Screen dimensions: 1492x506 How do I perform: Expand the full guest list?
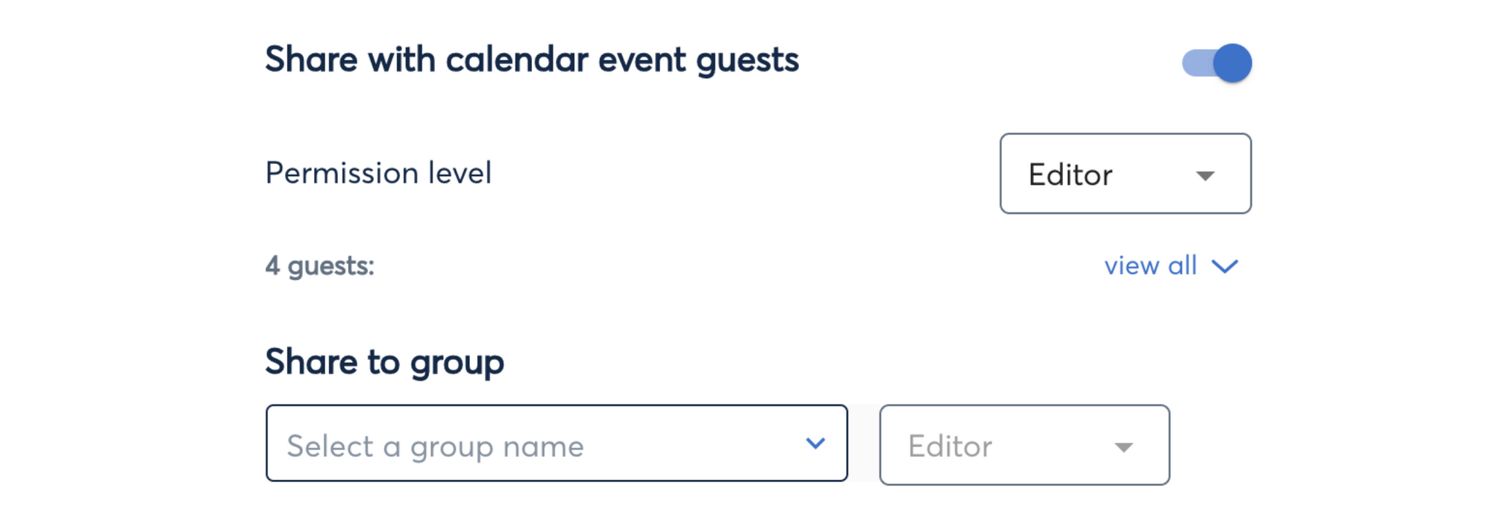[x=1170, y=266]
